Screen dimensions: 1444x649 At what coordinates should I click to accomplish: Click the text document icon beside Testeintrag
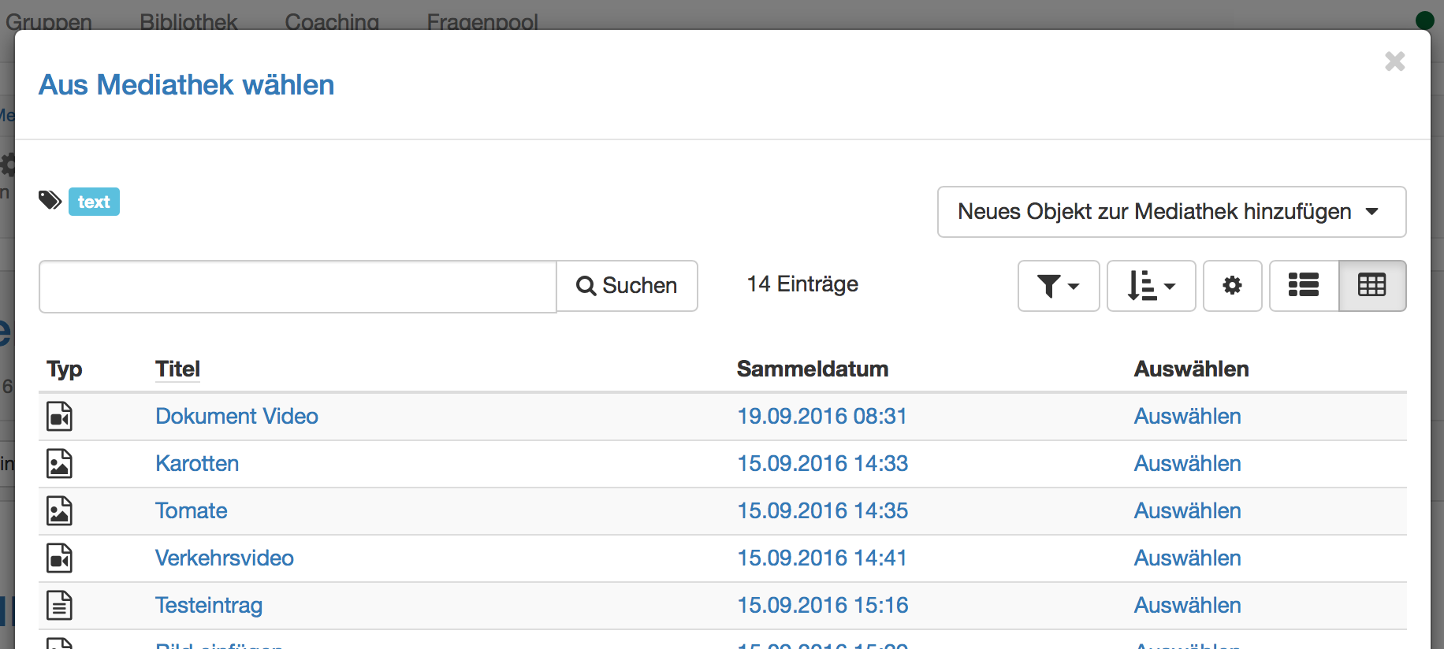[x=59, y=606]
